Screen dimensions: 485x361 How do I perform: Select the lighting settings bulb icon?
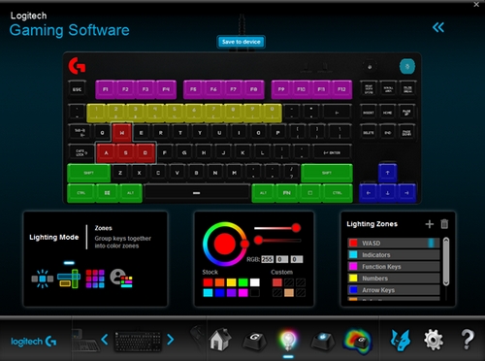coord(288,341)
